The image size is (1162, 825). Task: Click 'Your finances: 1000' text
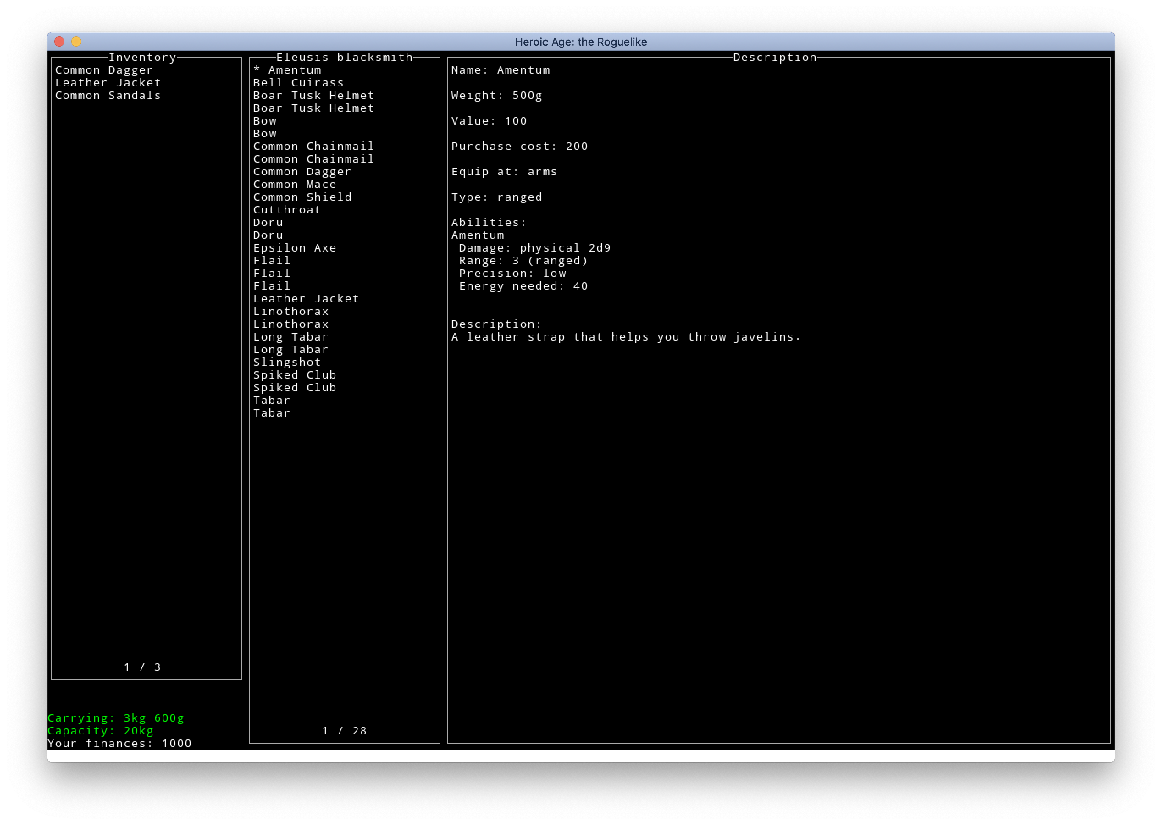coord(119,743)
